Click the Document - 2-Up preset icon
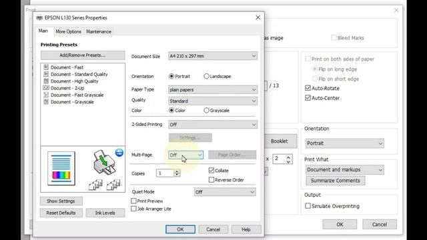The height and width of the screenshot is (240, 427). [46, 87]
